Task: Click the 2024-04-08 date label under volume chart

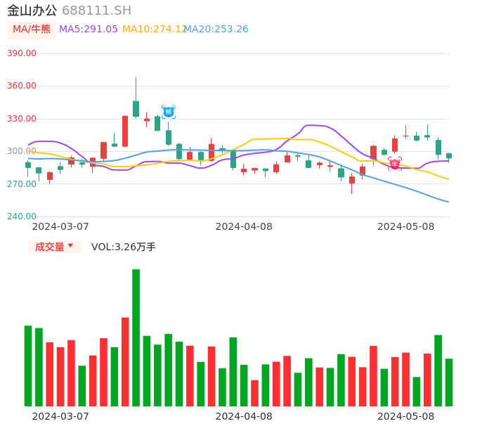Action: coord(244,416)
